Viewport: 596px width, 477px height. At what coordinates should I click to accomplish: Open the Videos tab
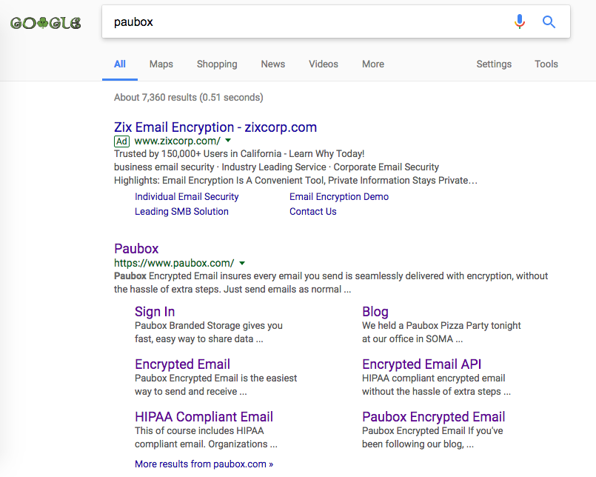click(x=324, y=64)
